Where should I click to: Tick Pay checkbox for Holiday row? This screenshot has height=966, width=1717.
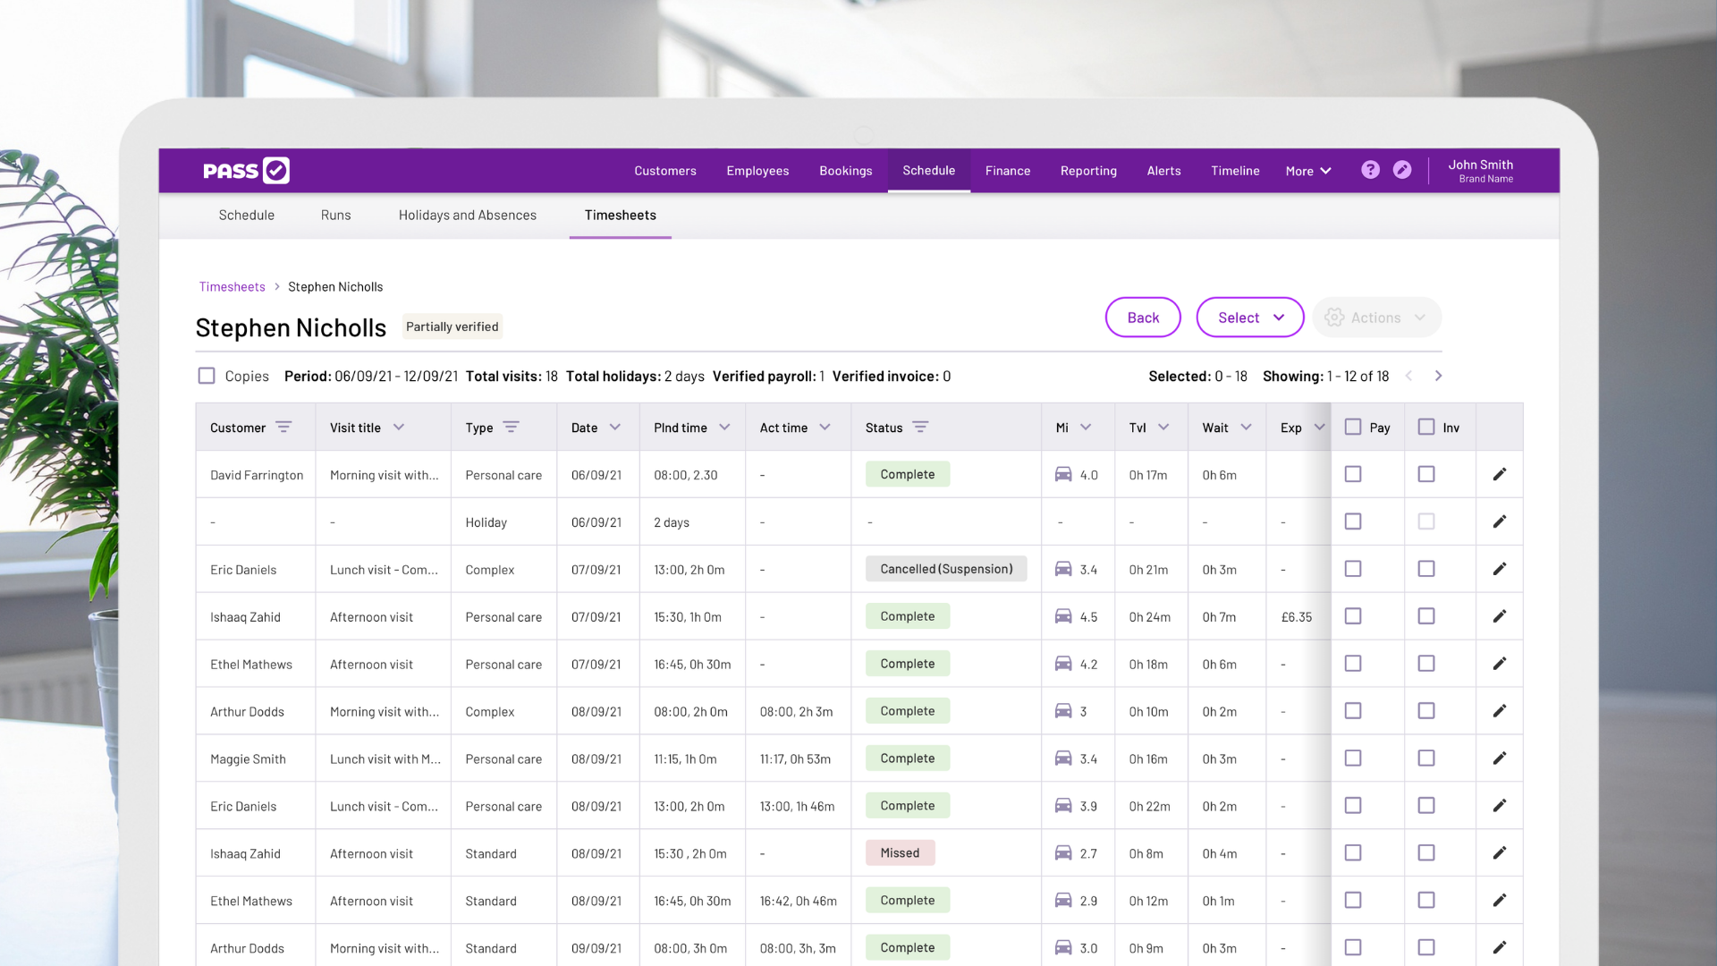[1353, 521]
